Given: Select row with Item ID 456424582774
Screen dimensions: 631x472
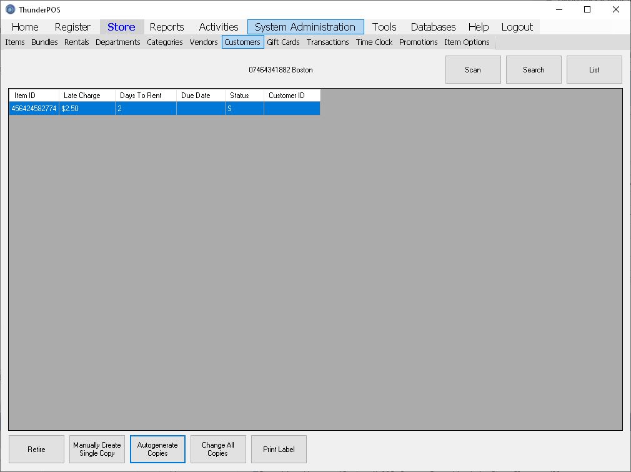Looking at the screenshot, I should point(34,109).
